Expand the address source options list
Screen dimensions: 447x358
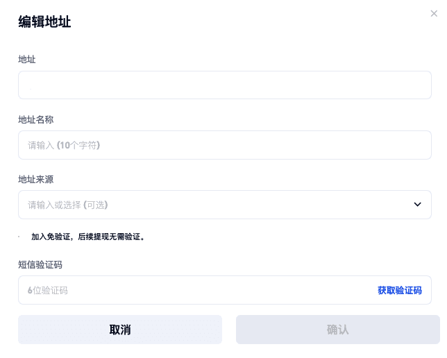[417, 205]
